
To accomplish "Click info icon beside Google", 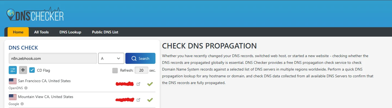I will point(22,104).
